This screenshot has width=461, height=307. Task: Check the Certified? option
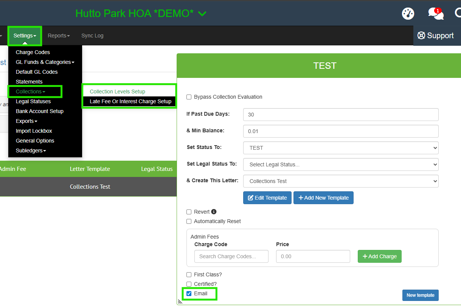[x=189, y=284]
